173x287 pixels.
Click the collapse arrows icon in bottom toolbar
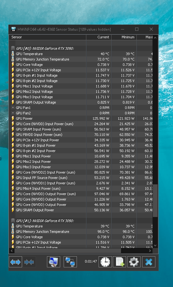point(29,262)
